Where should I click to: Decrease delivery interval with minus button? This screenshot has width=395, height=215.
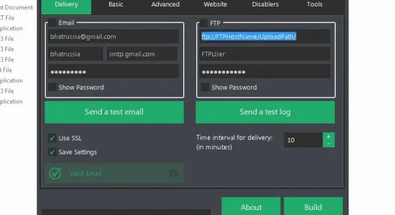click(x=328, y=144)
